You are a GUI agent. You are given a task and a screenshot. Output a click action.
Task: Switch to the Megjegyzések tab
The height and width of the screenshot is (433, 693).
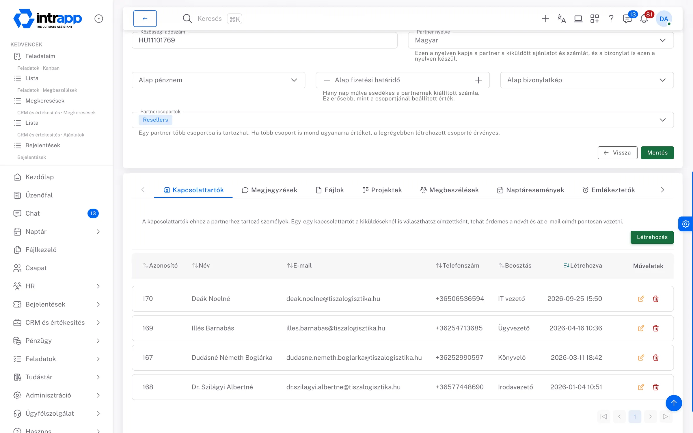coord(270,190)
